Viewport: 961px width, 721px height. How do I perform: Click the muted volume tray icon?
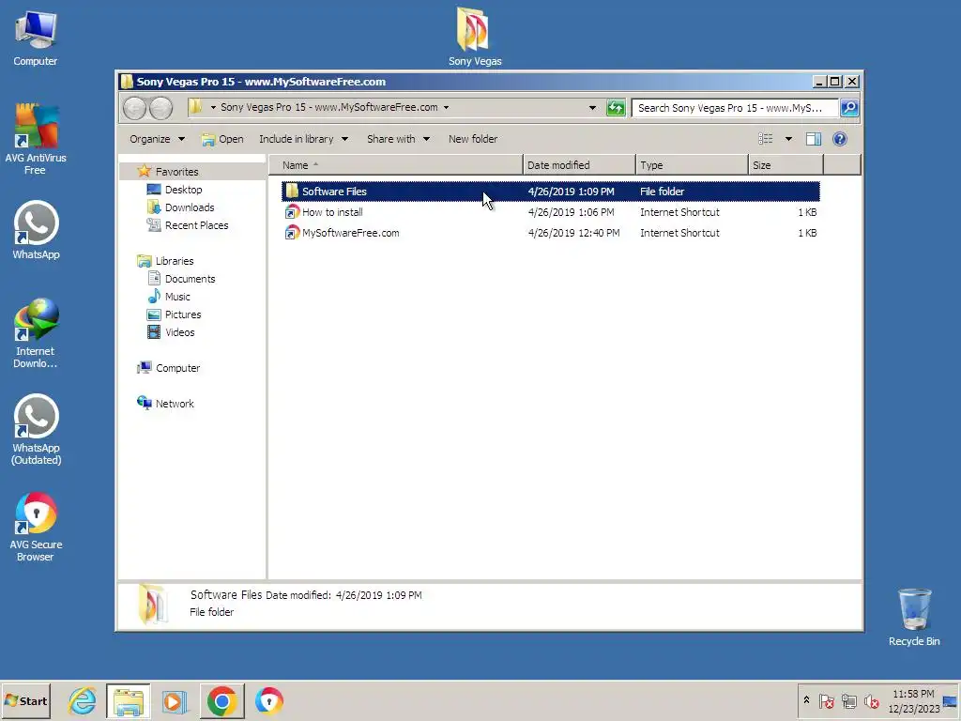pos(871,700)
